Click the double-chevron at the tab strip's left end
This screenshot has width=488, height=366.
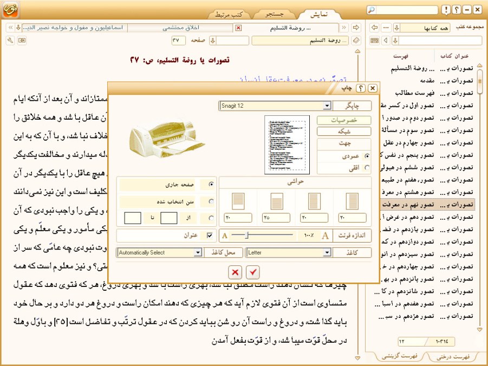(x=10, y=28)
